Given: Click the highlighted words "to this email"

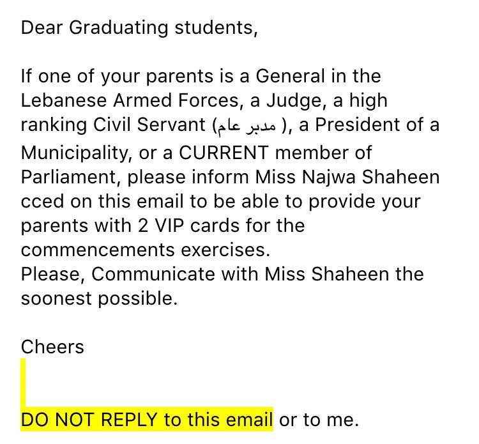Looking at the screenshot, I should (x=218, y=419).
